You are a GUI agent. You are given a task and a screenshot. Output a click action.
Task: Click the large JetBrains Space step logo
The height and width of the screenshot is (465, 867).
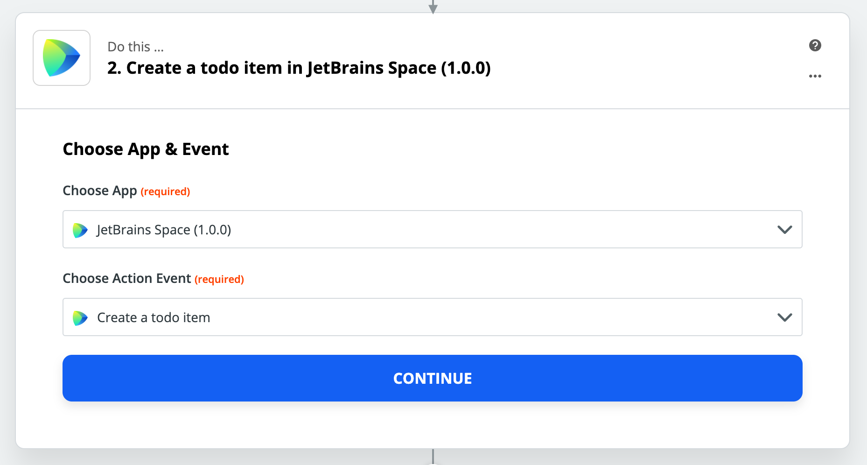[x=62, y=58]
